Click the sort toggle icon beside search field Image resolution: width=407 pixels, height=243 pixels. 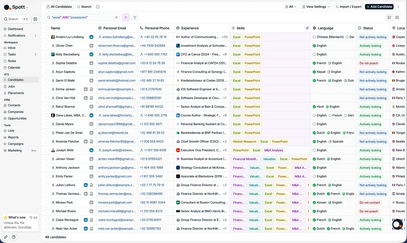126,18
